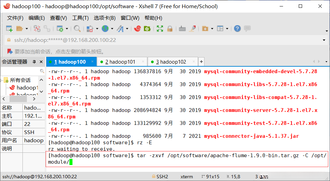This screenshot has height=181, width=330.
Task: Click the window layout toolbar icon
Action: pos(220,29)
